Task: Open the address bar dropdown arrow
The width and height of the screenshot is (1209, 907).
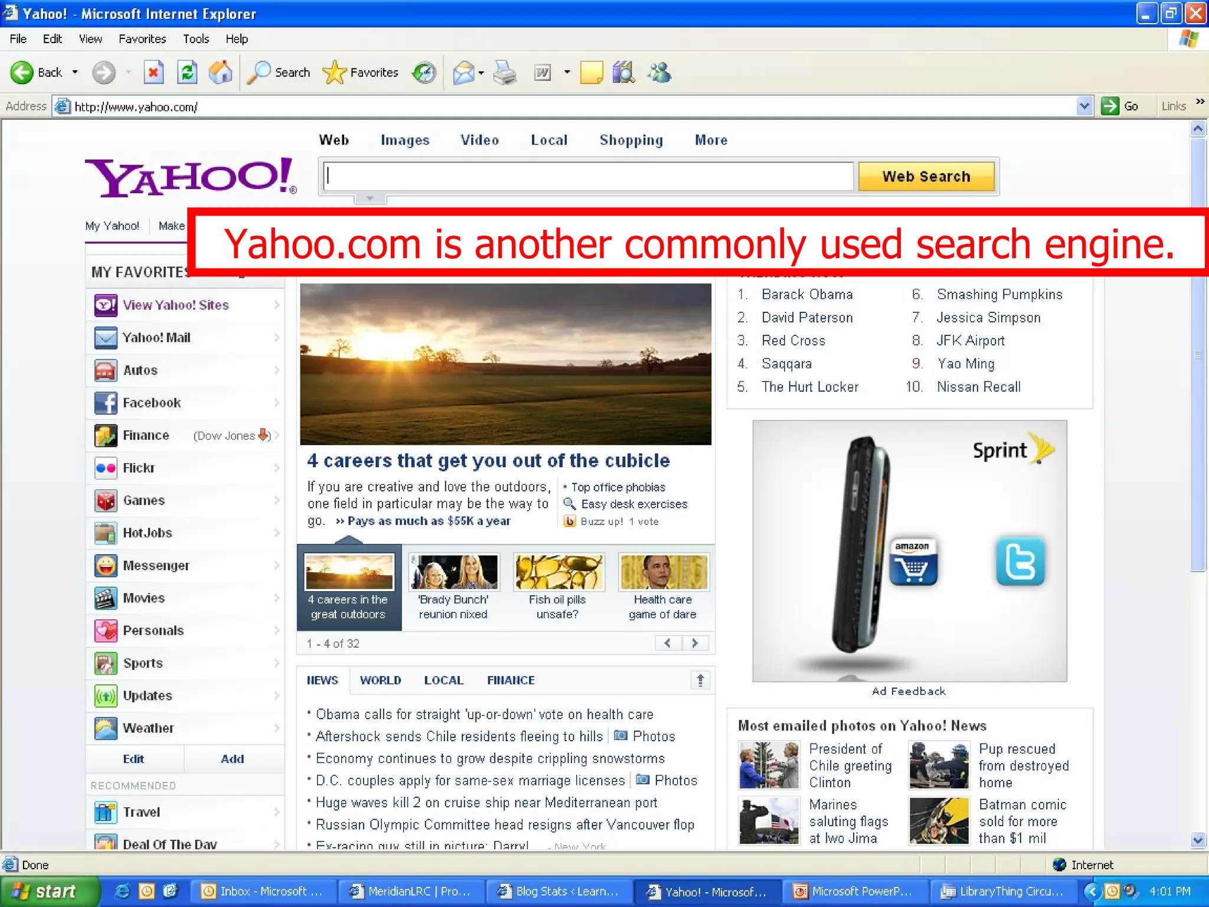Action: click(1084, 106)
